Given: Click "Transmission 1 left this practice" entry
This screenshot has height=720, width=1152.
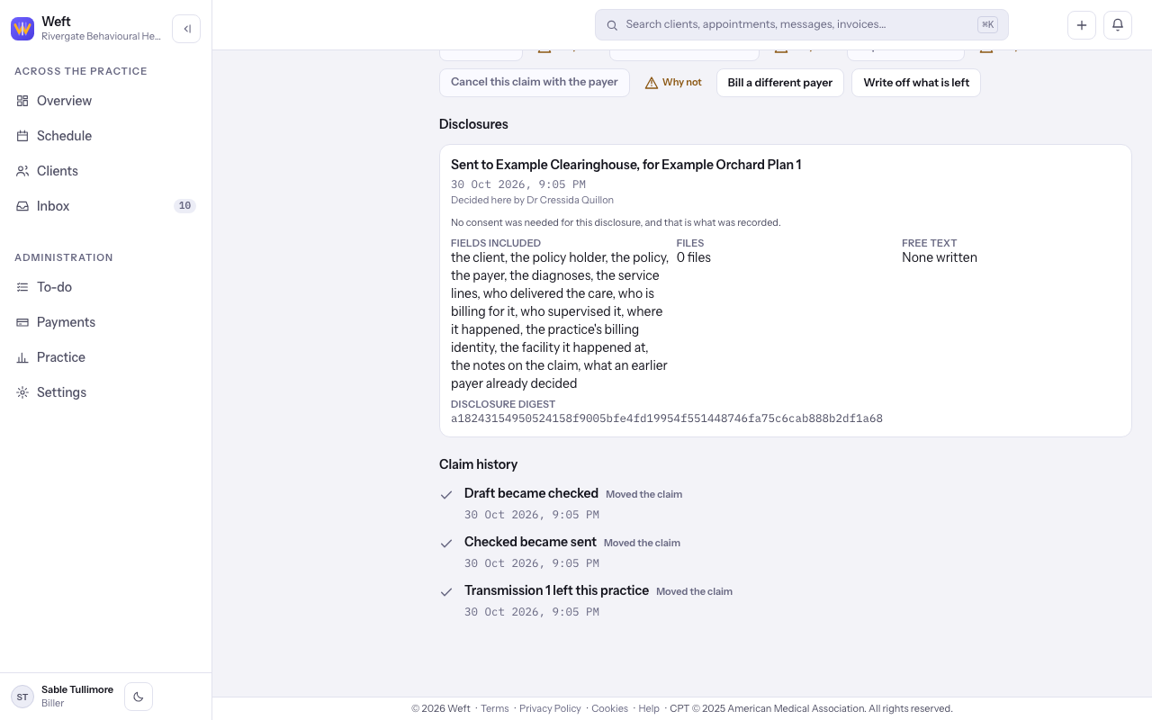Looking at the screenshot, I should coord(556,590).
